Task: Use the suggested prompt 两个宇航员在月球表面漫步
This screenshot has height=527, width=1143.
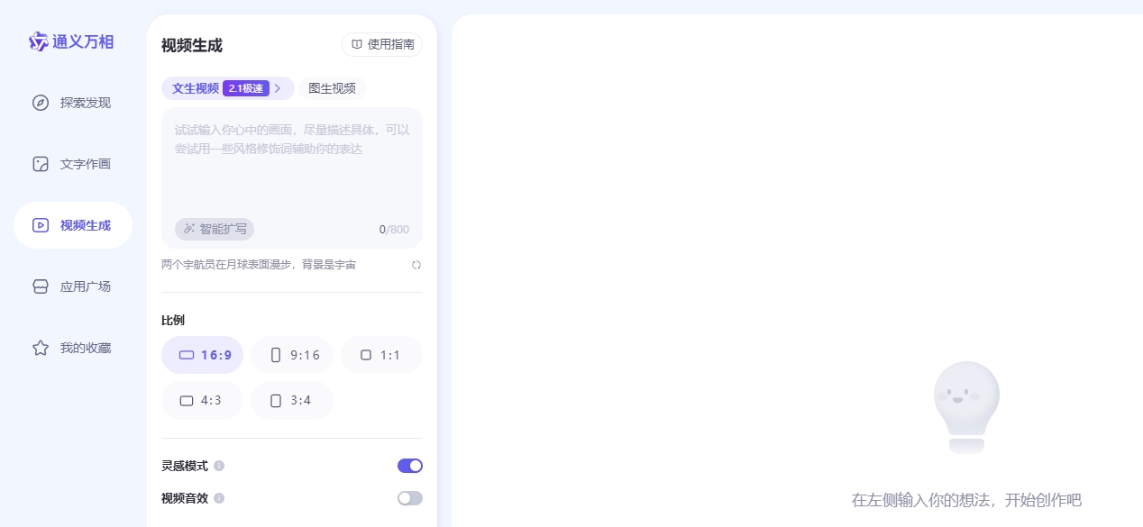Action: coord(259,265)
